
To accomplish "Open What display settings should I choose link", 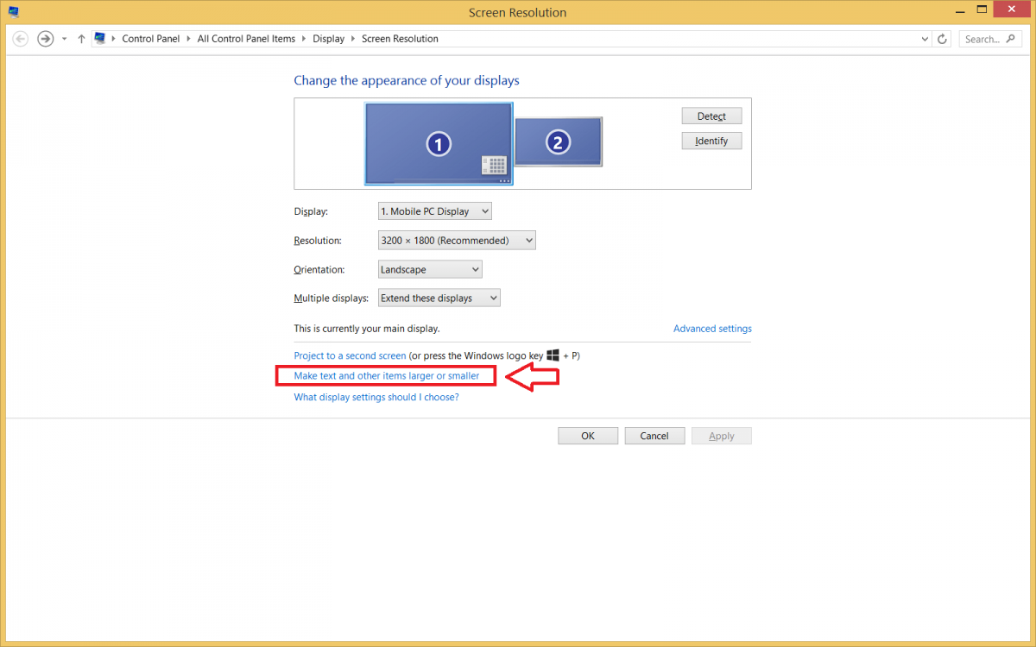I will tap(376, 398).
